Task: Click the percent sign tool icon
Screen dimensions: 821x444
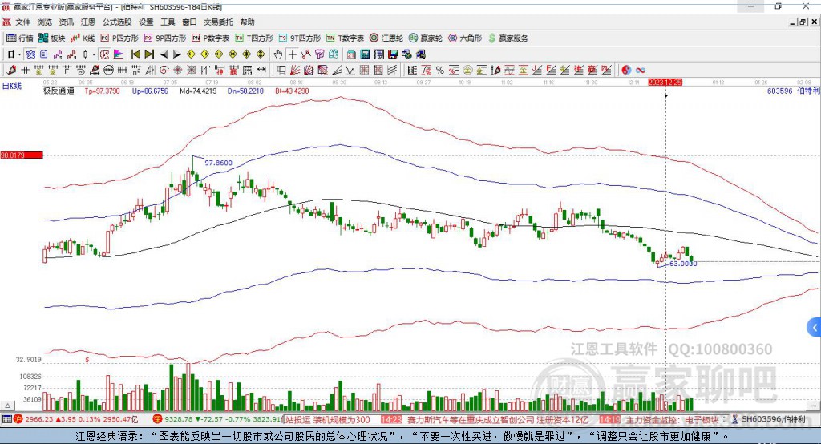Action: tap(440, 71)
